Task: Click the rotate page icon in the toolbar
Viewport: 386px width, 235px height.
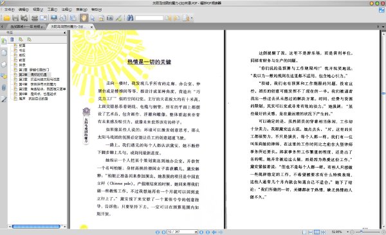Action: coord(63,18)
